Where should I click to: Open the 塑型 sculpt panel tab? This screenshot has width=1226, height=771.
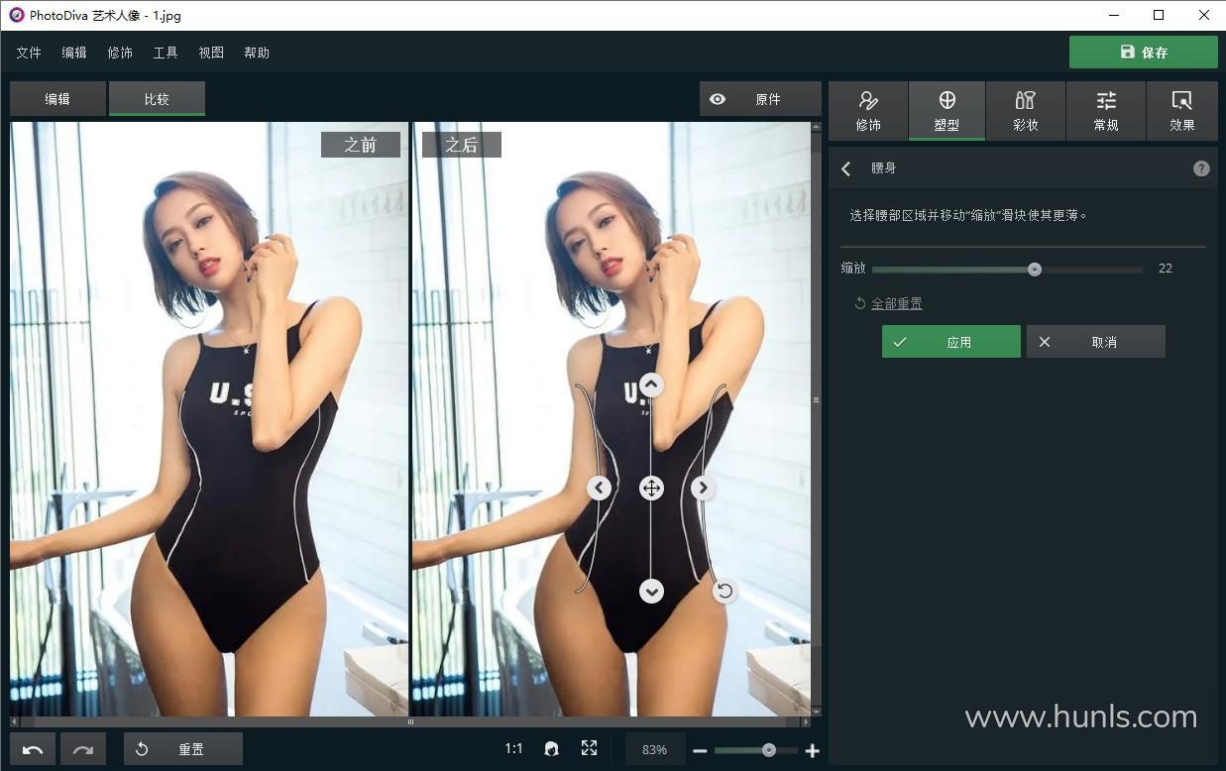[x=947, y=111]
